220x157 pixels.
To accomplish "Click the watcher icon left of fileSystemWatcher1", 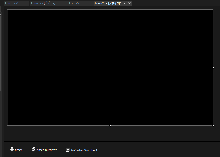I will coord(68,149).
